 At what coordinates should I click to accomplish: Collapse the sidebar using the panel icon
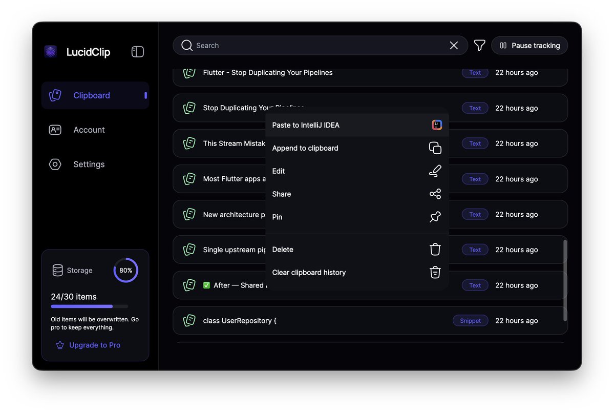pos(137,51)
